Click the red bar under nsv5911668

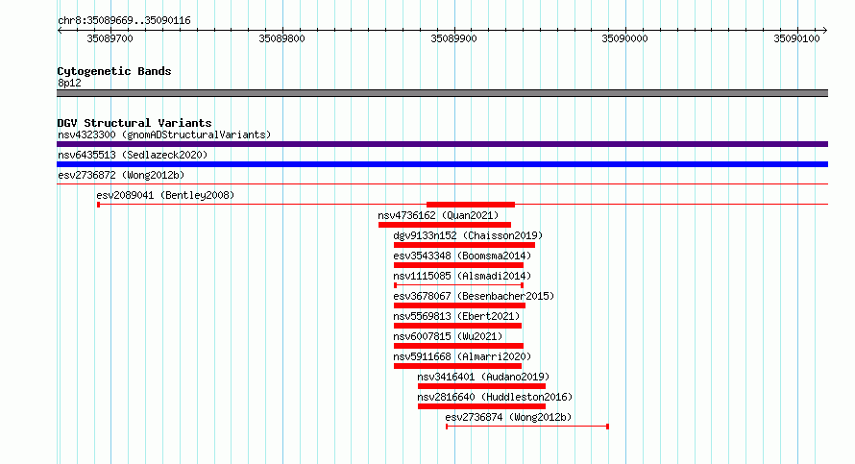tap(457, 366)
